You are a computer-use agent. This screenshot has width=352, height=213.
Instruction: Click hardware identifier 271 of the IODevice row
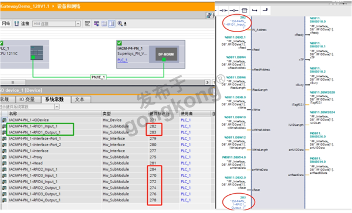click(153, 120)
